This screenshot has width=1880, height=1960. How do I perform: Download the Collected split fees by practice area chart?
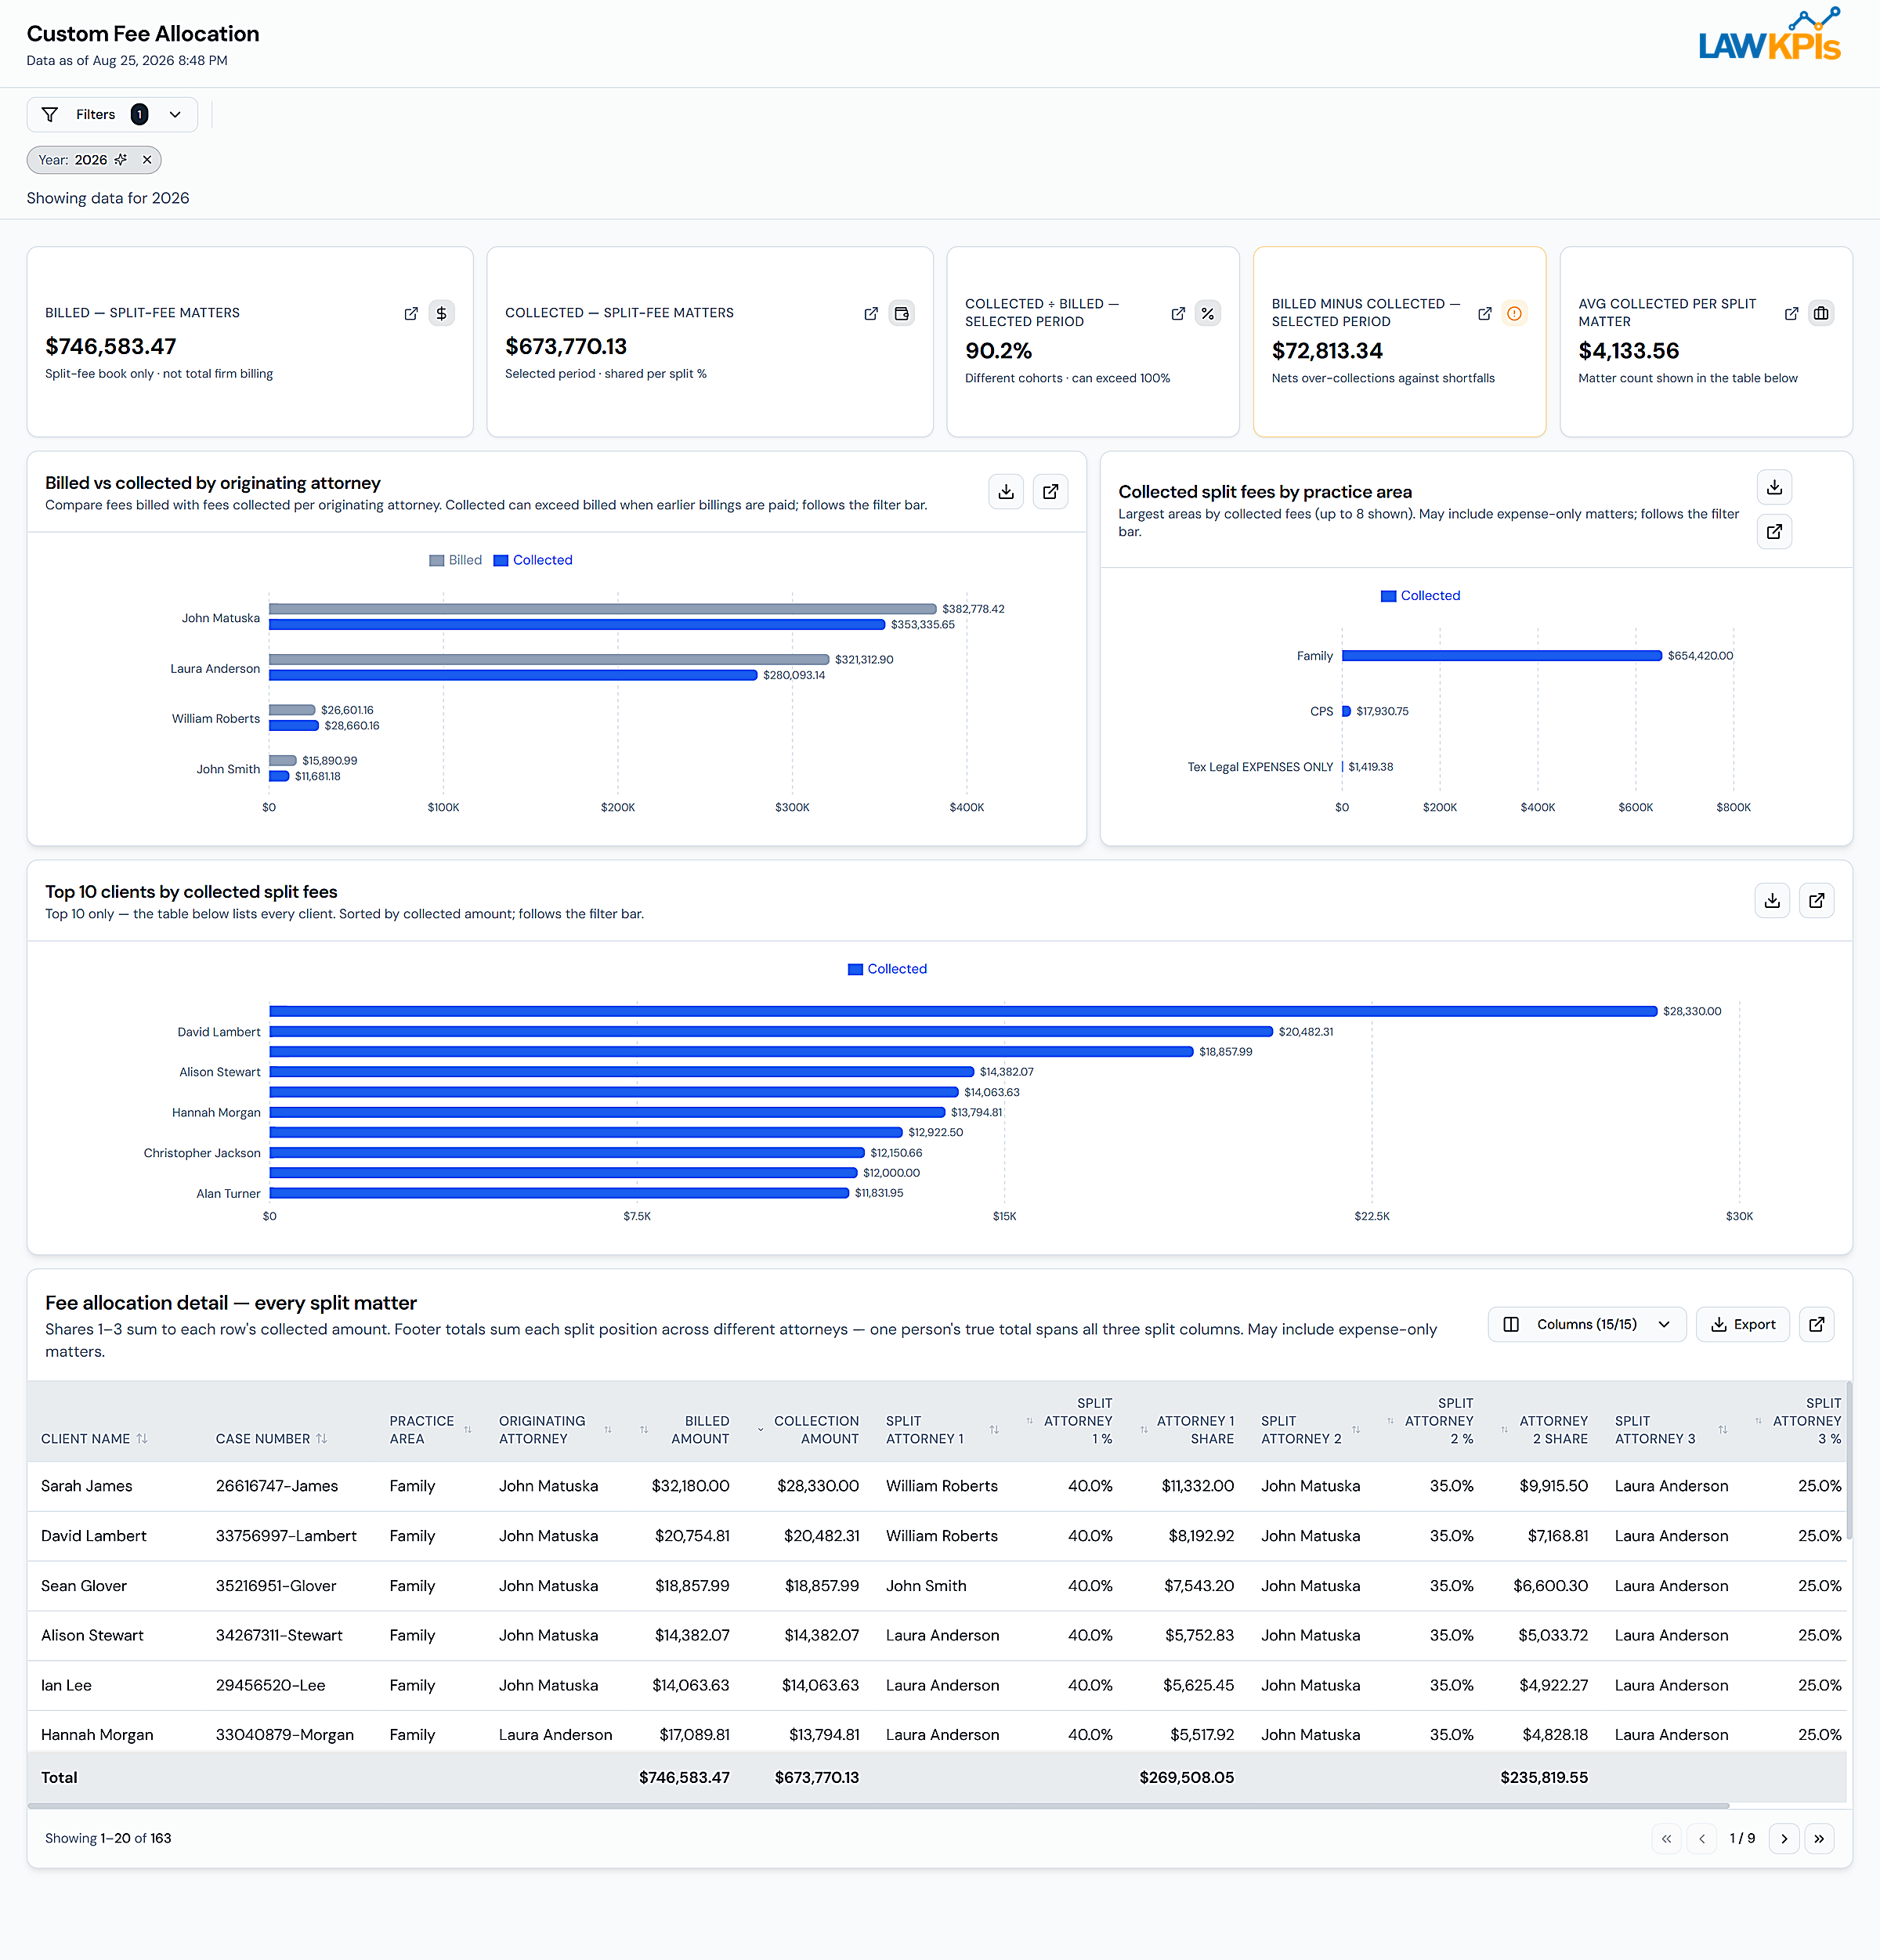point(1774,487)
